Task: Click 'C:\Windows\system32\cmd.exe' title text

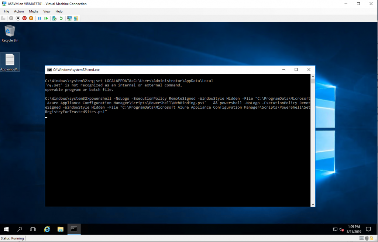Action: tap(76, 70)
